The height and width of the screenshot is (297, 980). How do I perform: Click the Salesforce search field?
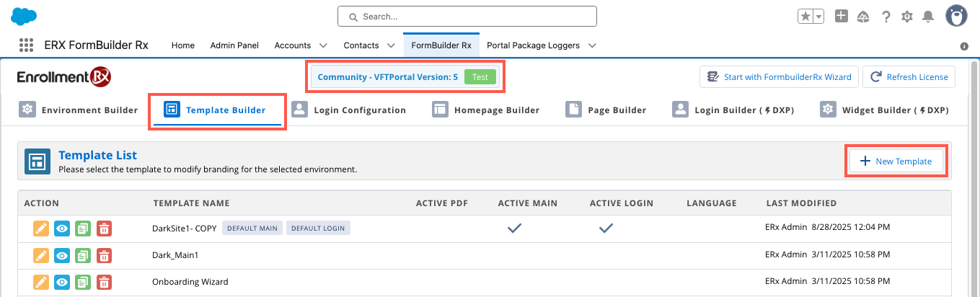(467, 16)
